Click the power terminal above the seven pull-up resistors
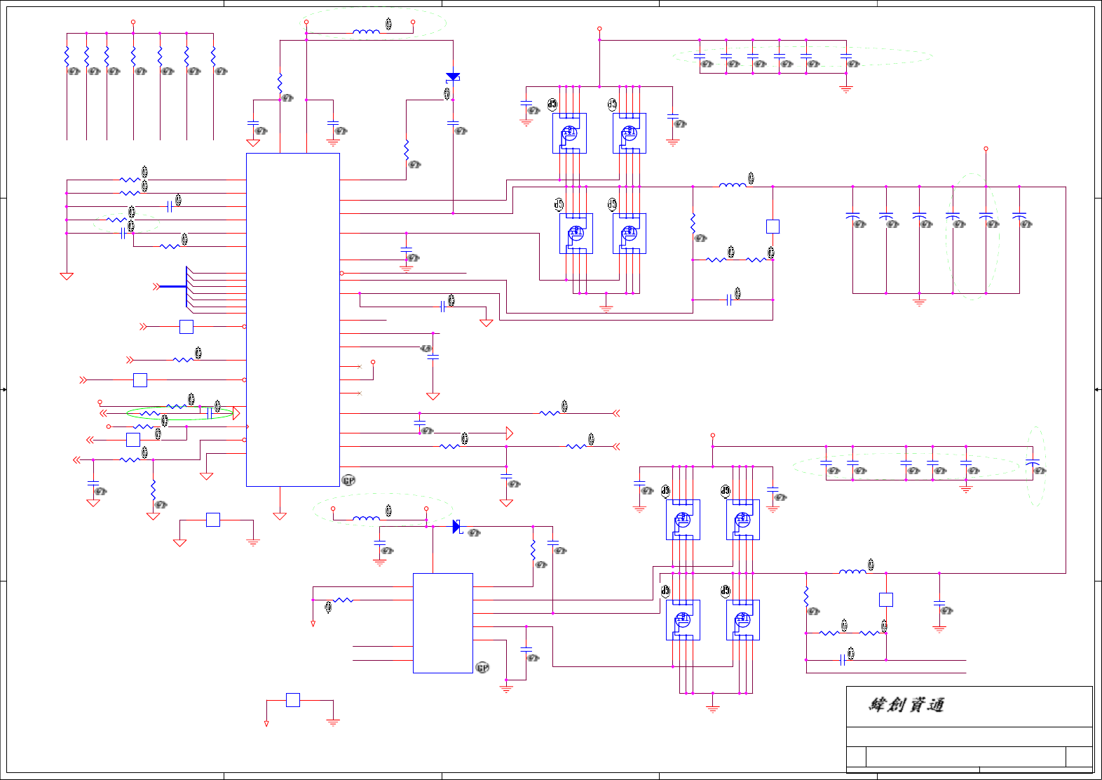Viewport: 1102px width, 780px height. click(133, 22)
